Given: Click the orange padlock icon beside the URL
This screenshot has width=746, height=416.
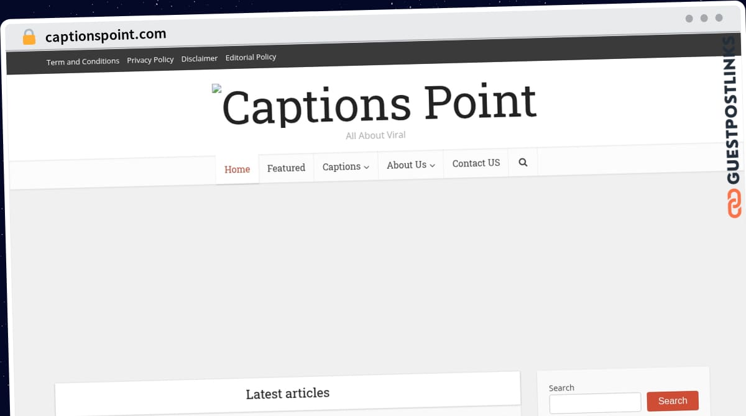Looking at the screenshot, I should 29,37.
